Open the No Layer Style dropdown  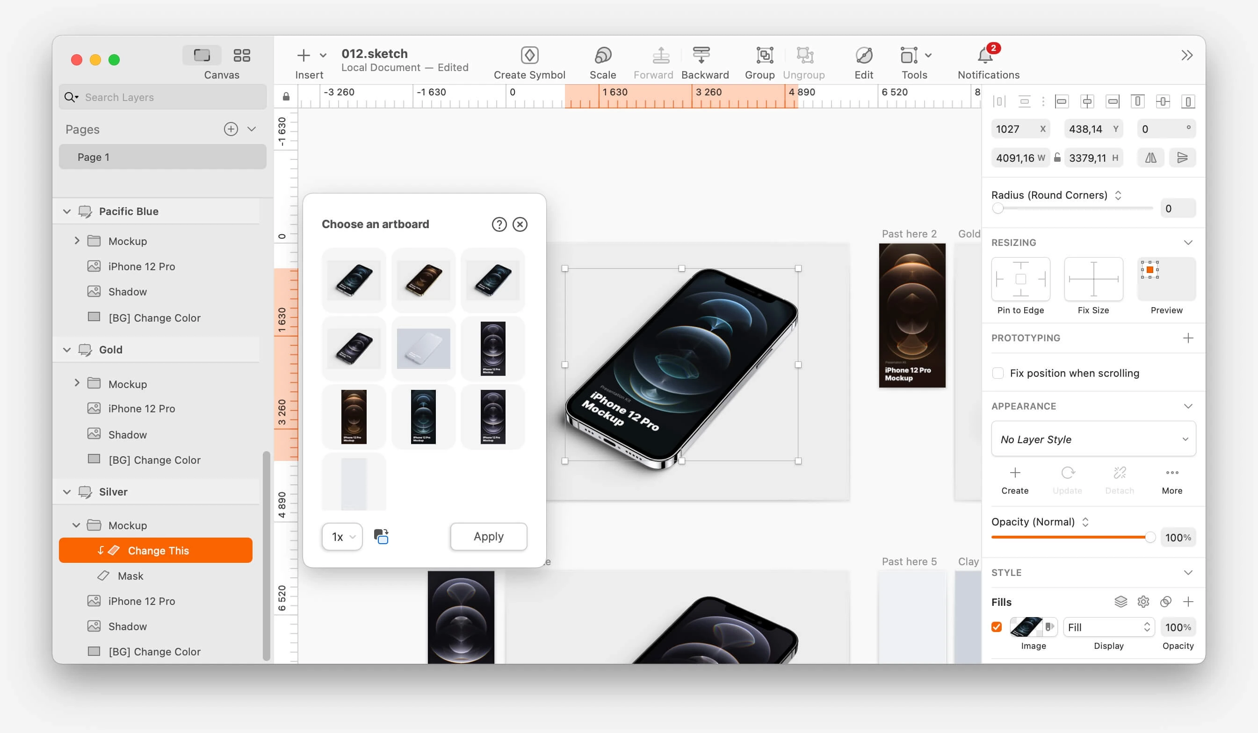1093,439
